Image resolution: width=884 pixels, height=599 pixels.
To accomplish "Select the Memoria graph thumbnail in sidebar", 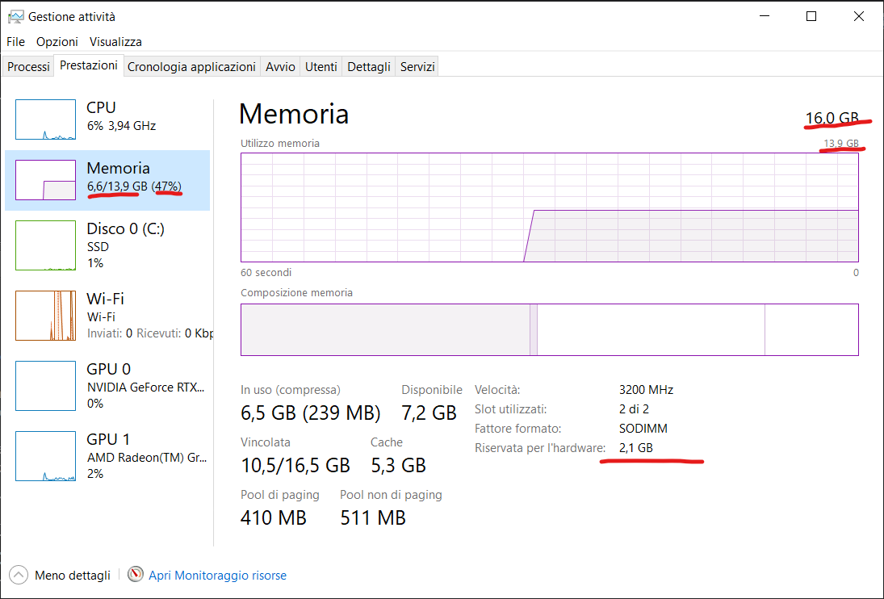I will click(45, 180).
